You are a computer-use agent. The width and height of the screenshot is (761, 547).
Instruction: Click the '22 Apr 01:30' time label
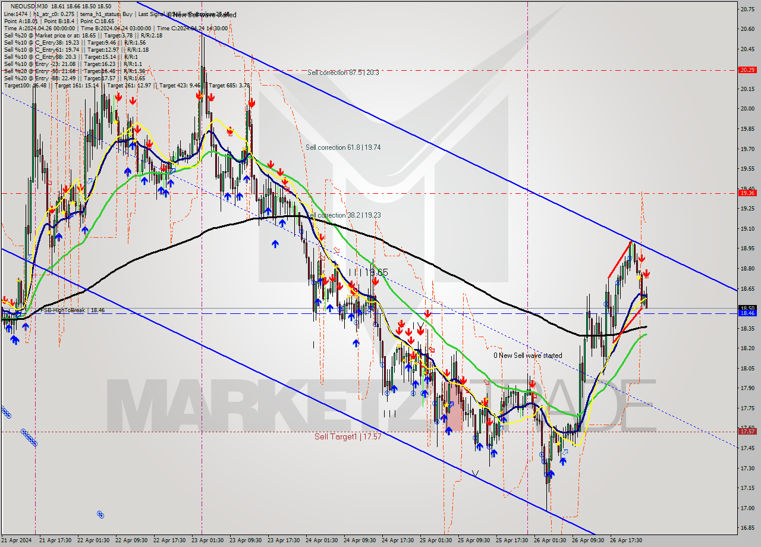pyautogui.click(x=93, y=540)
